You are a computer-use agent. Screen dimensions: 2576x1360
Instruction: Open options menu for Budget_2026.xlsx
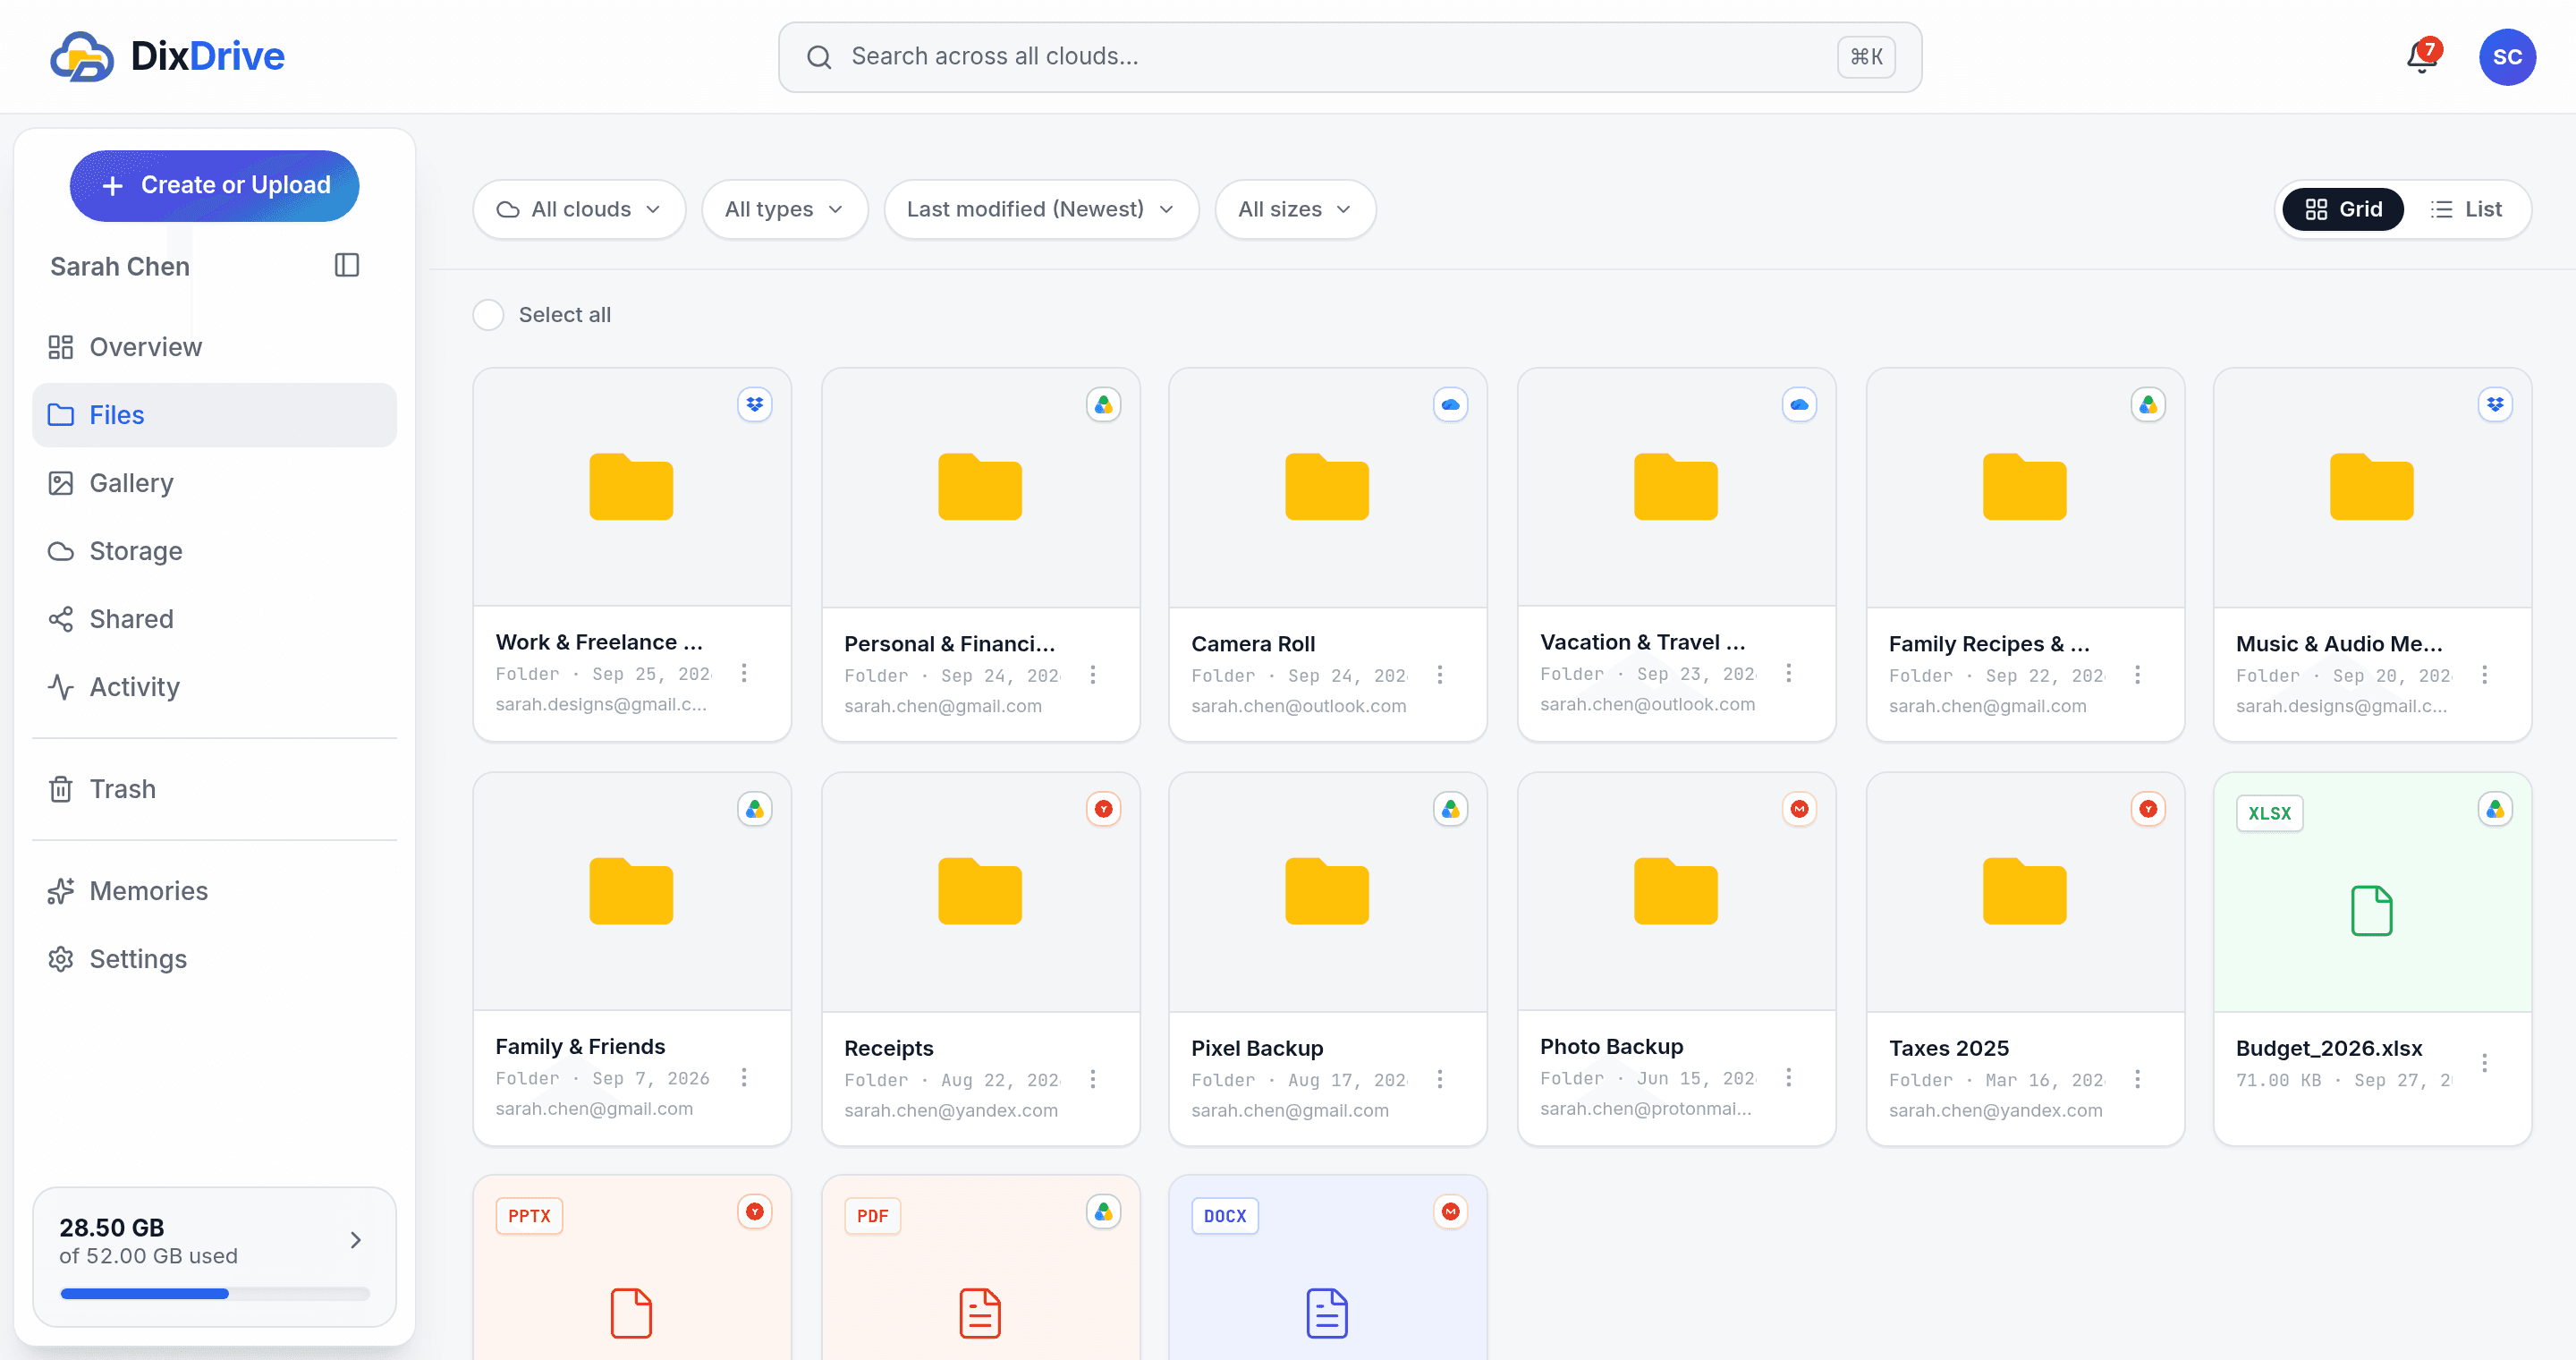(x=2484, y=1063)
